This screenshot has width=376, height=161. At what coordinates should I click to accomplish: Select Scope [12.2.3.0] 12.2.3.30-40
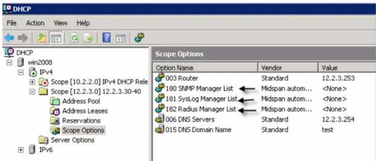pos(96,91)
